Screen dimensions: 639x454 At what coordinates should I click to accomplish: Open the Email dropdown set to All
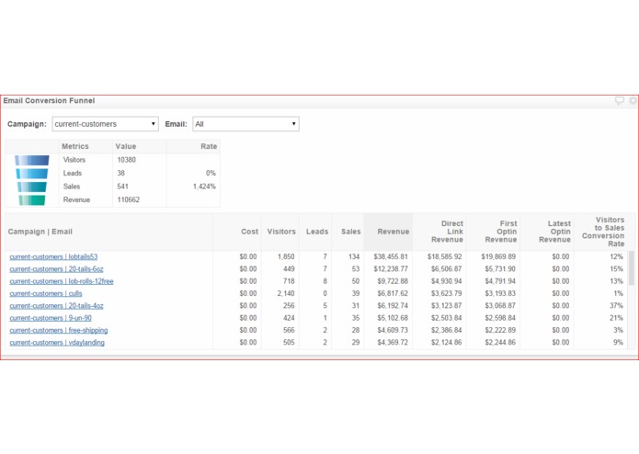(x=245, y=124)
